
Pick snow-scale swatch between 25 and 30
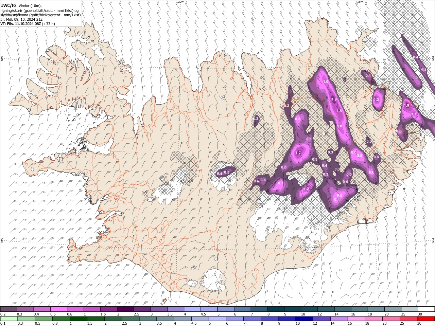click(410, 309)
